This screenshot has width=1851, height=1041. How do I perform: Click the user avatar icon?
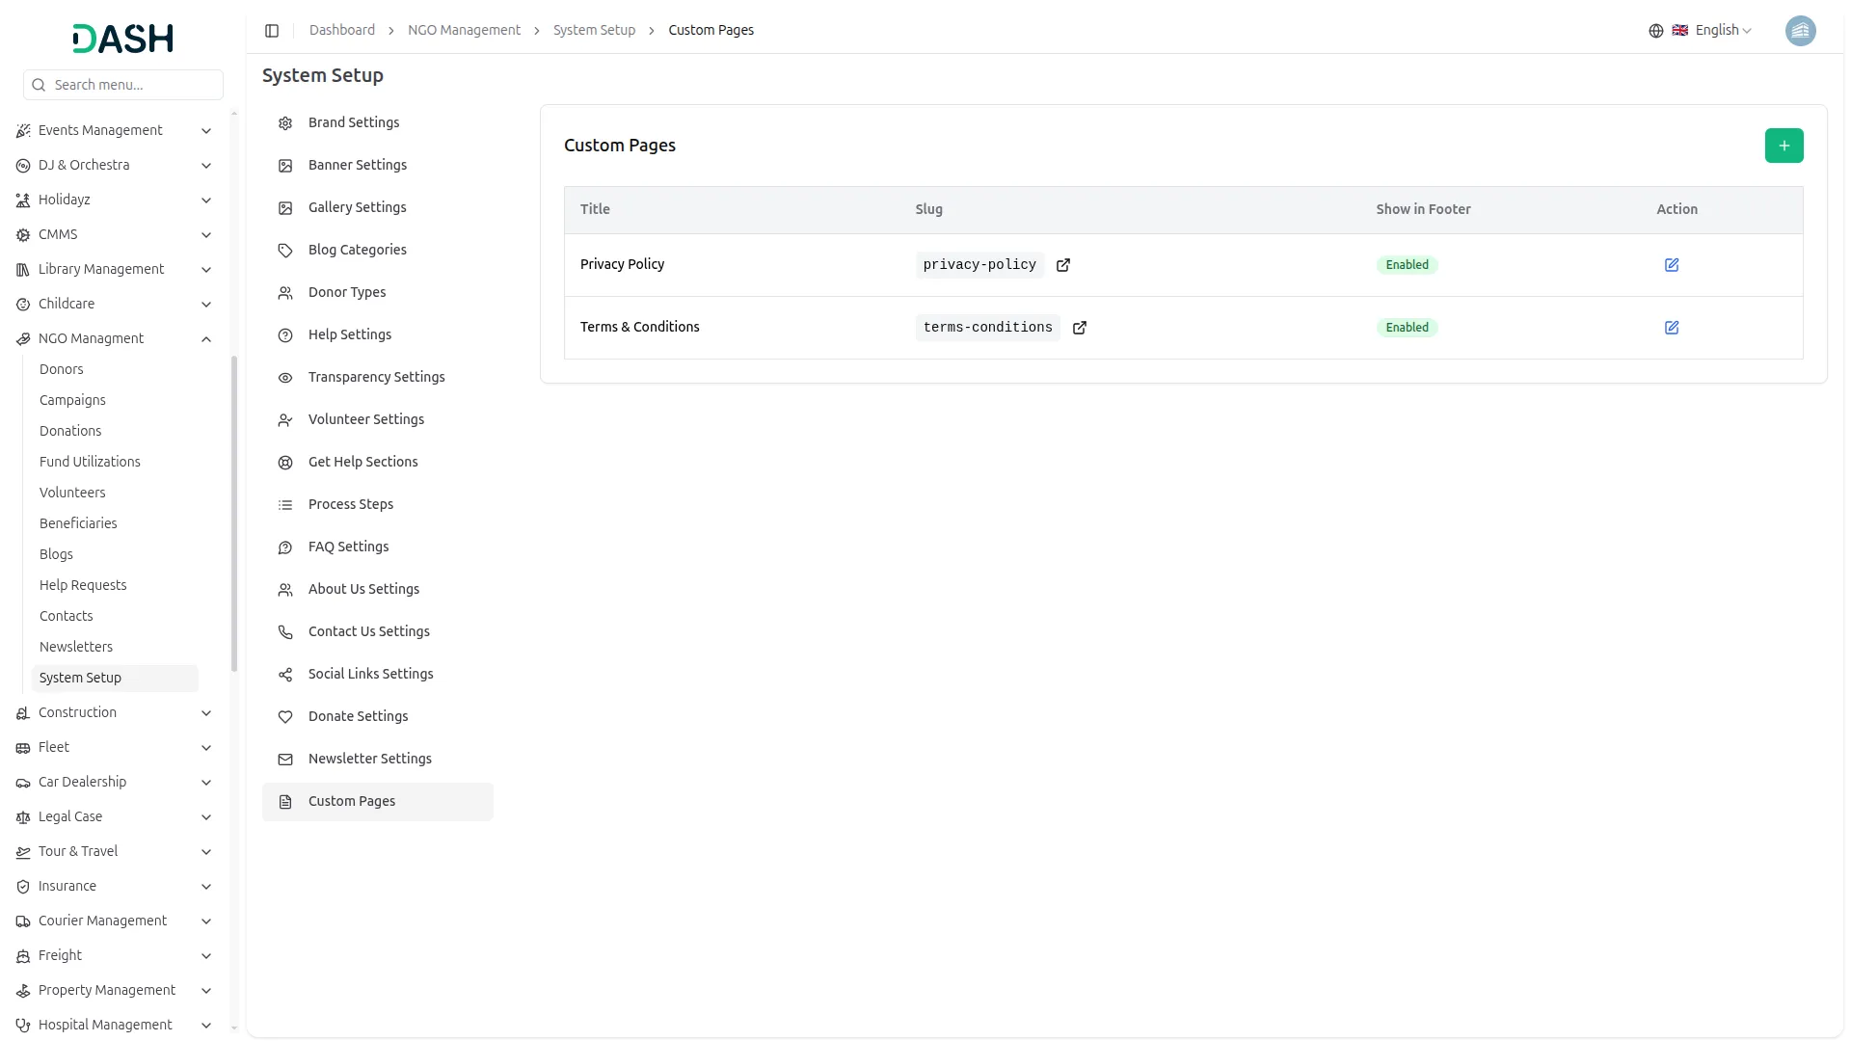[x=1799, y=31]
